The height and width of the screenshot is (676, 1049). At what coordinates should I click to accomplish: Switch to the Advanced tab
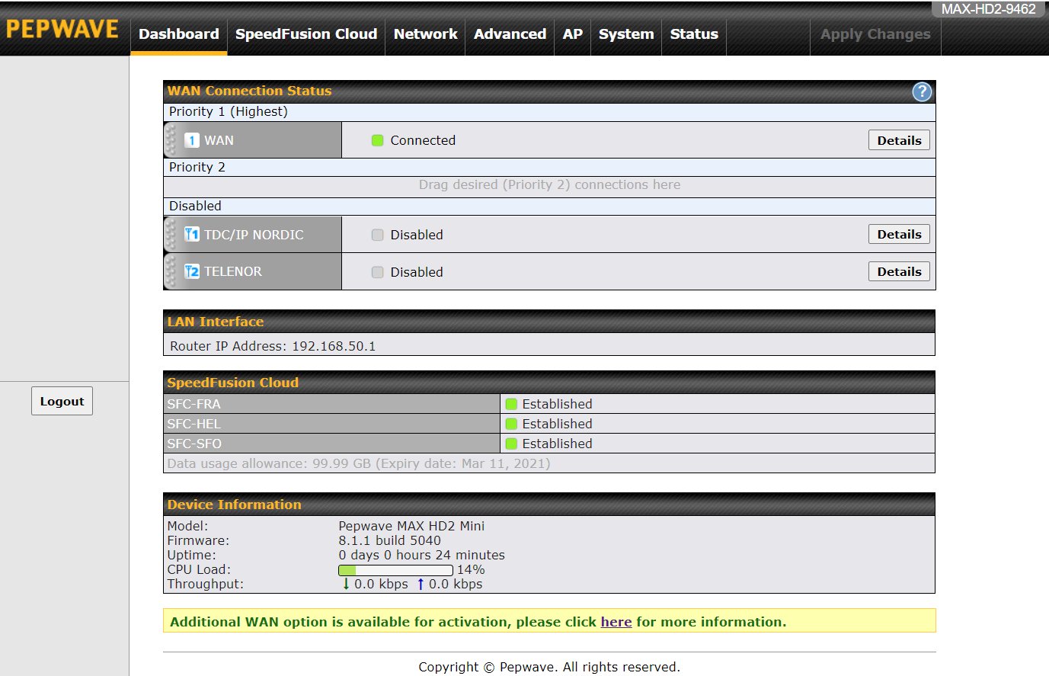[510, 34]
